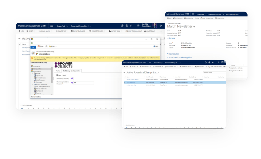This screenshot has height=159, width=261.
Task: Click the Reset link next to Save
Action: click(x=64, y=75)
